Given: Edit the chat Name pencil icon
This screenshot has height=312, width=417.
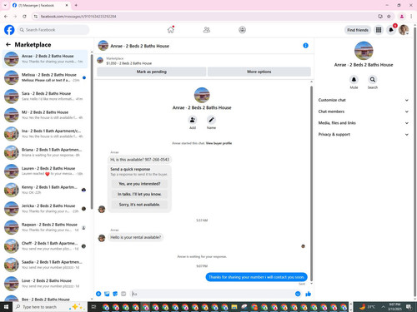Looking at the screenshot, I should click(x=211, y=120).
